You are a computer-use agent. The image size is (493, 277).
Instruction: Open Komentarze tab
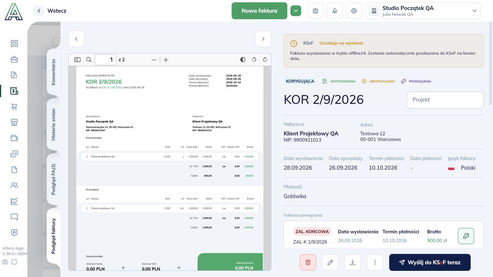click(54, 72)
